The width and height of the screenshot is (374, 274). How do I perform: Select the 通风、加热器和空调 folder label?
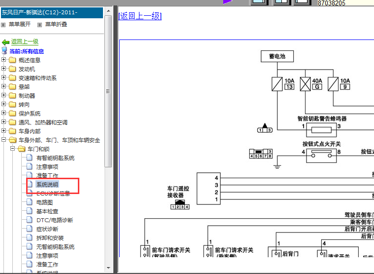pyautogui.click(x=43, y=122)
